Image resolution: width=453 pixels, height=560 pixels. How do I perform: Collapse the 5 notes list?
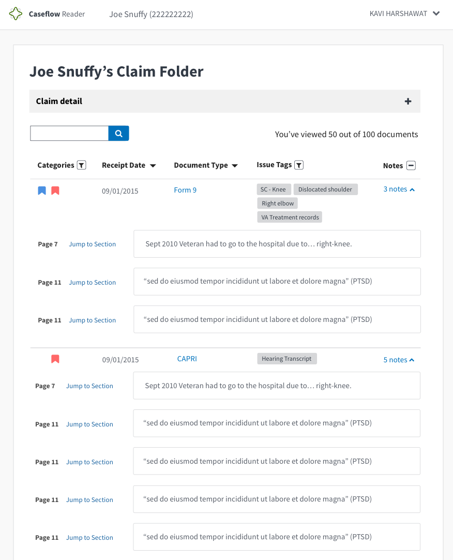coord(399,360)
